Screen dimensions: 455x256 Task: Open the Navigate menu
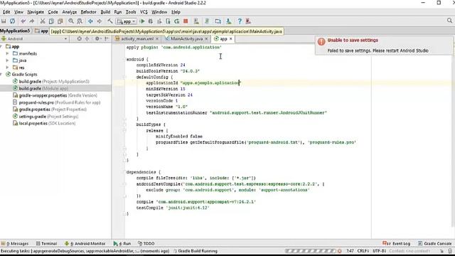[x=36, y=12]
